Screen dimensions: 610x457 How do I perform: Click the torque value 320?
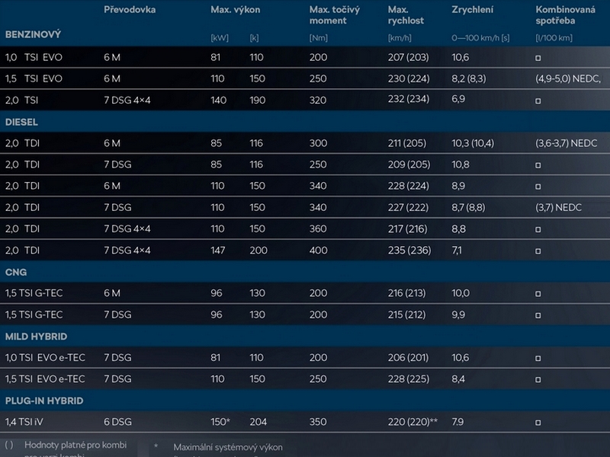point(318,101)
